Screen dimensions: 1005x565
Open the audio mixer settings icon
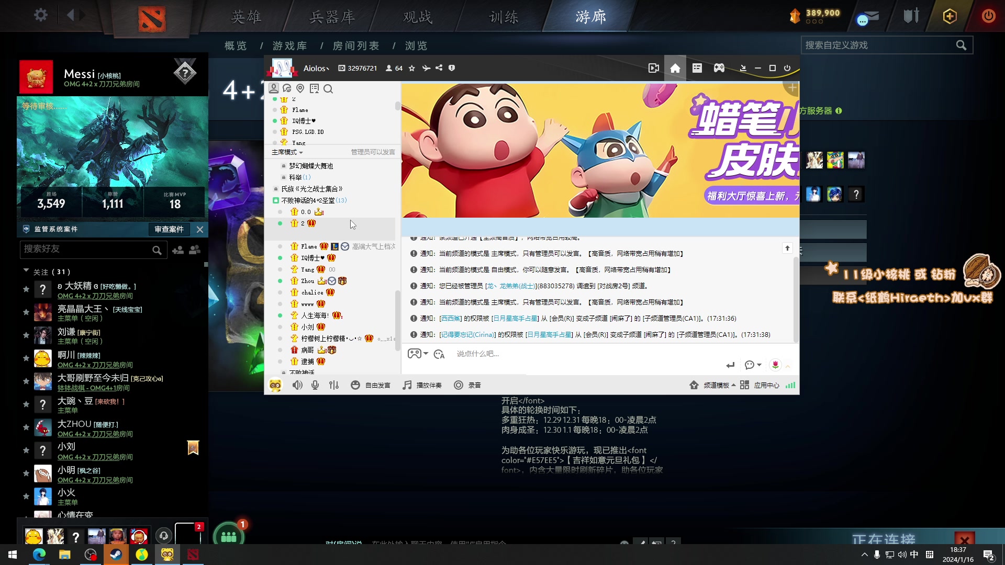tap(333, 385)
